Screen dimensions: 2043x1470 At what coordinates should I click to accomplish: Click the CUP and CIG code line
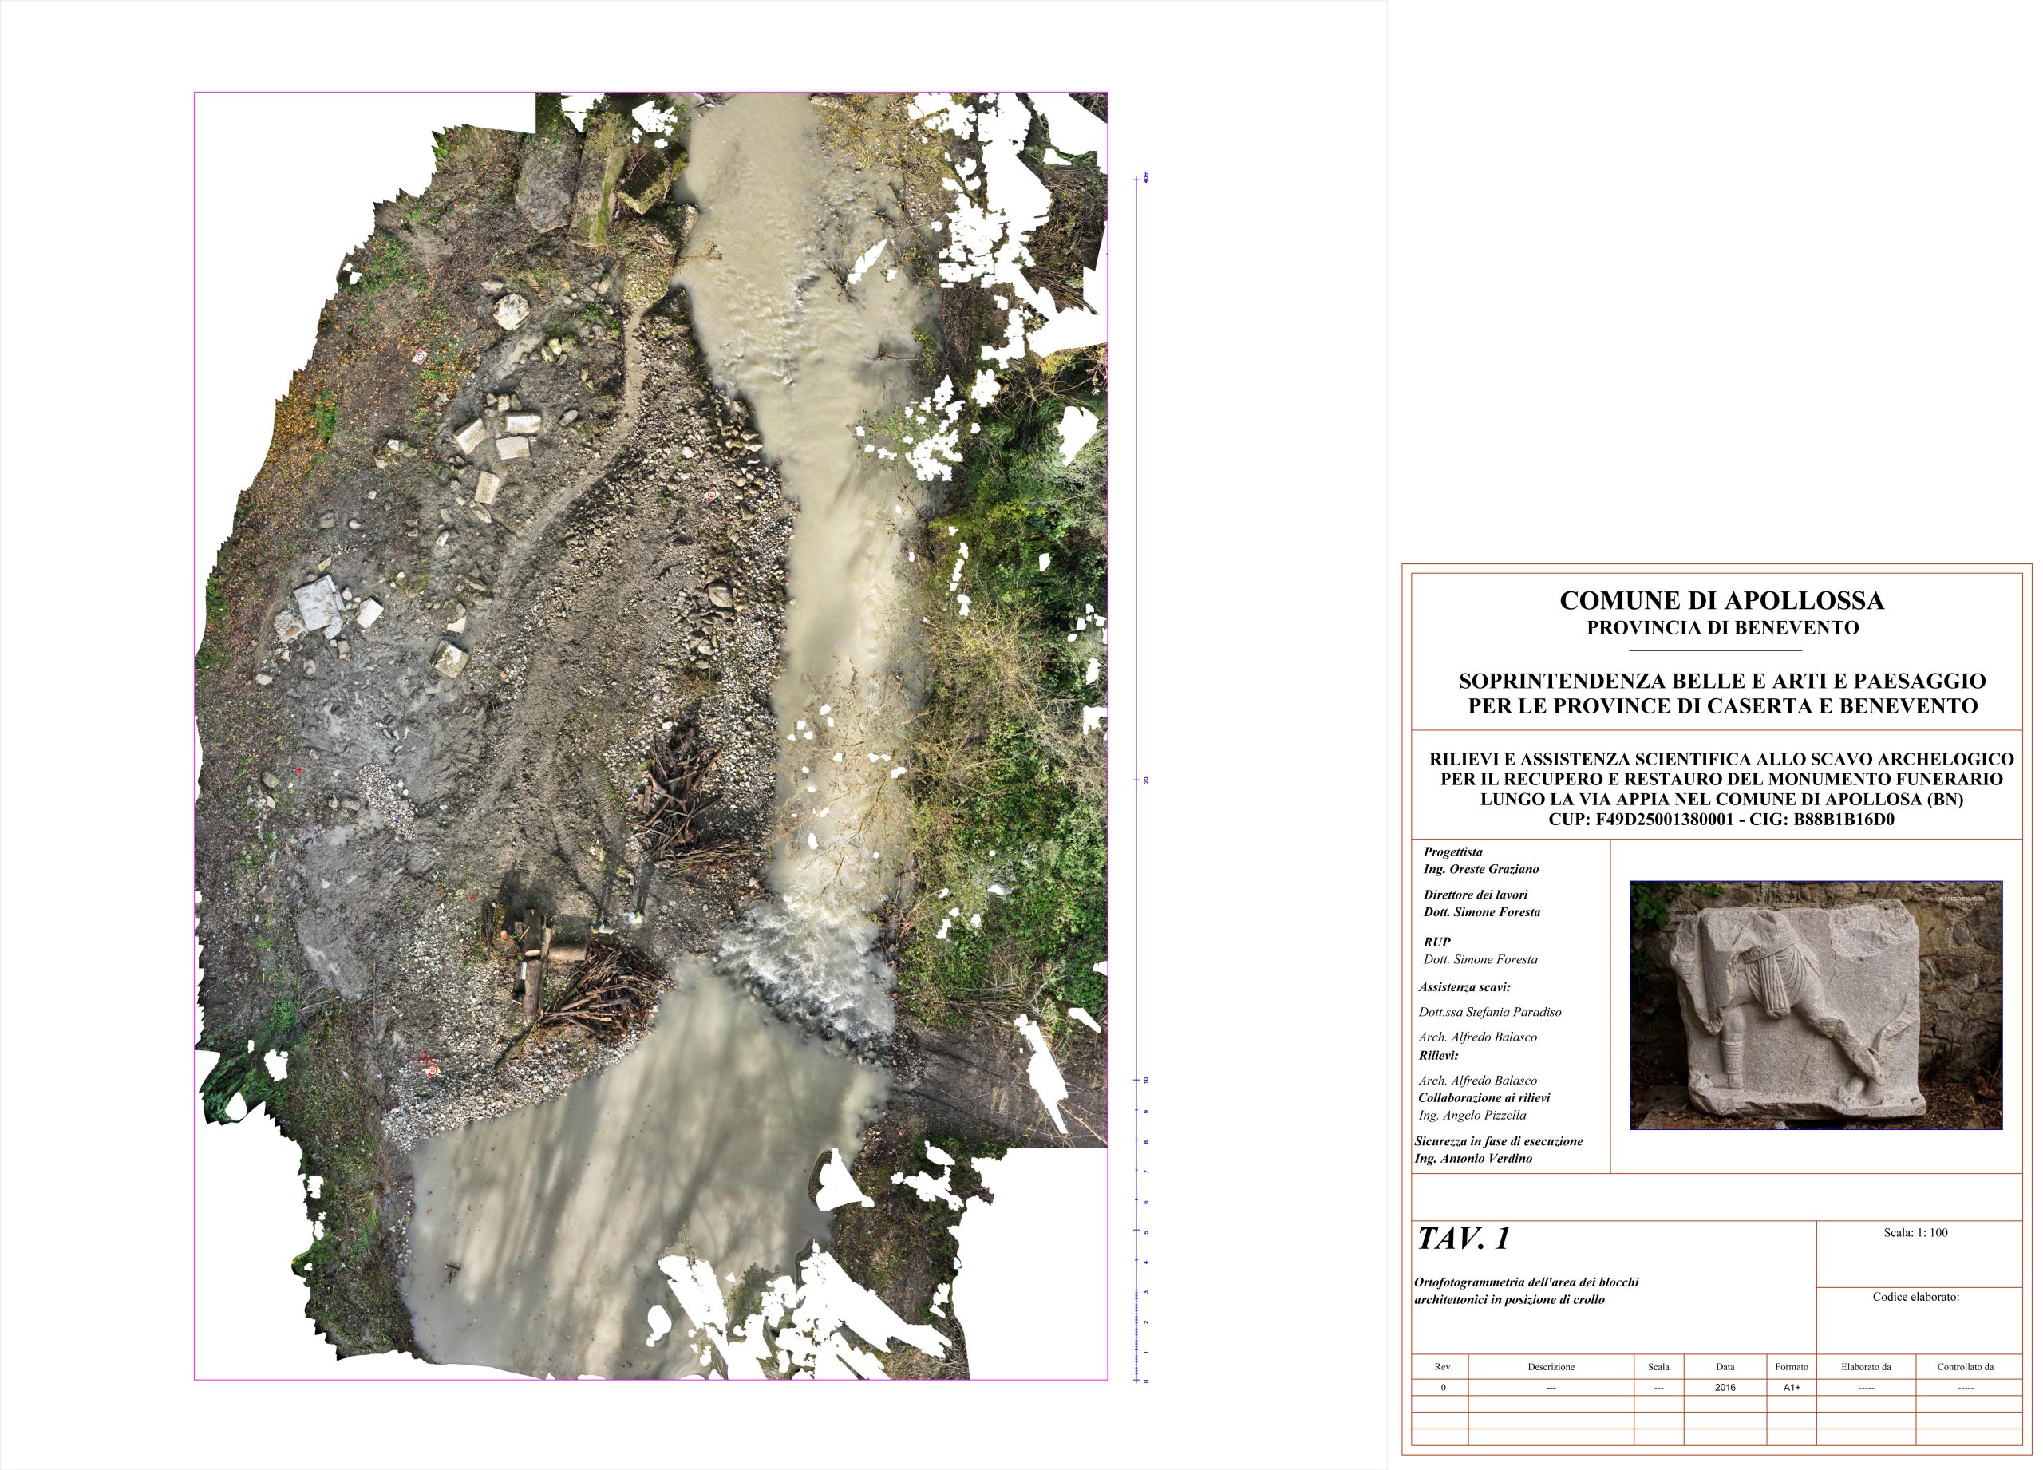click(x=1721, y=820)
